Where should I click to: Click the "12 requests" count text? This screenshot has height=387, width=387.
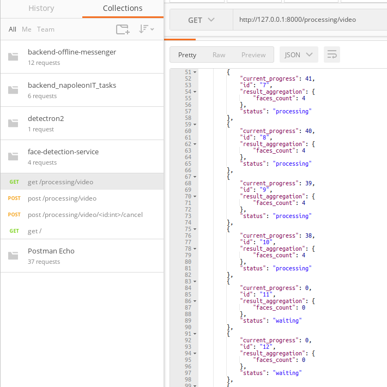[44, 63]
